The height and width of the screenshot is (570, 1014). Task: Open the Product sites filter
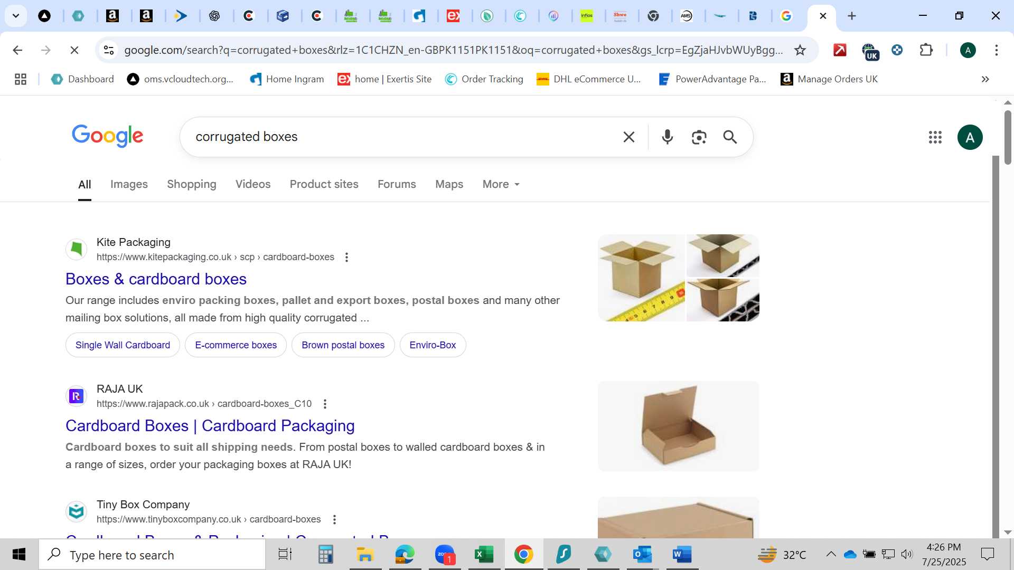point(324,184)
